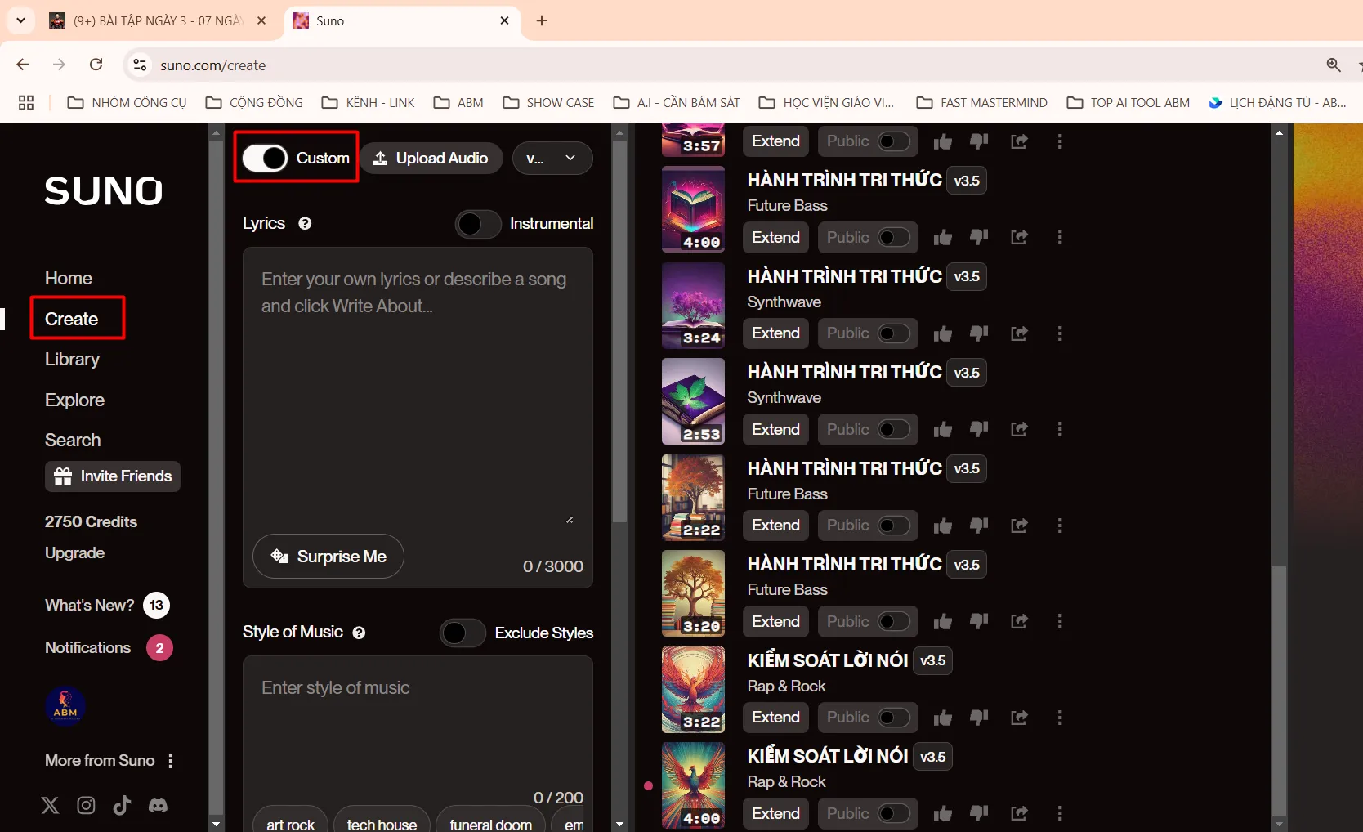The image size is (1363, 832).
Task: Open Create in sidebar
Action: pos(72,319)
